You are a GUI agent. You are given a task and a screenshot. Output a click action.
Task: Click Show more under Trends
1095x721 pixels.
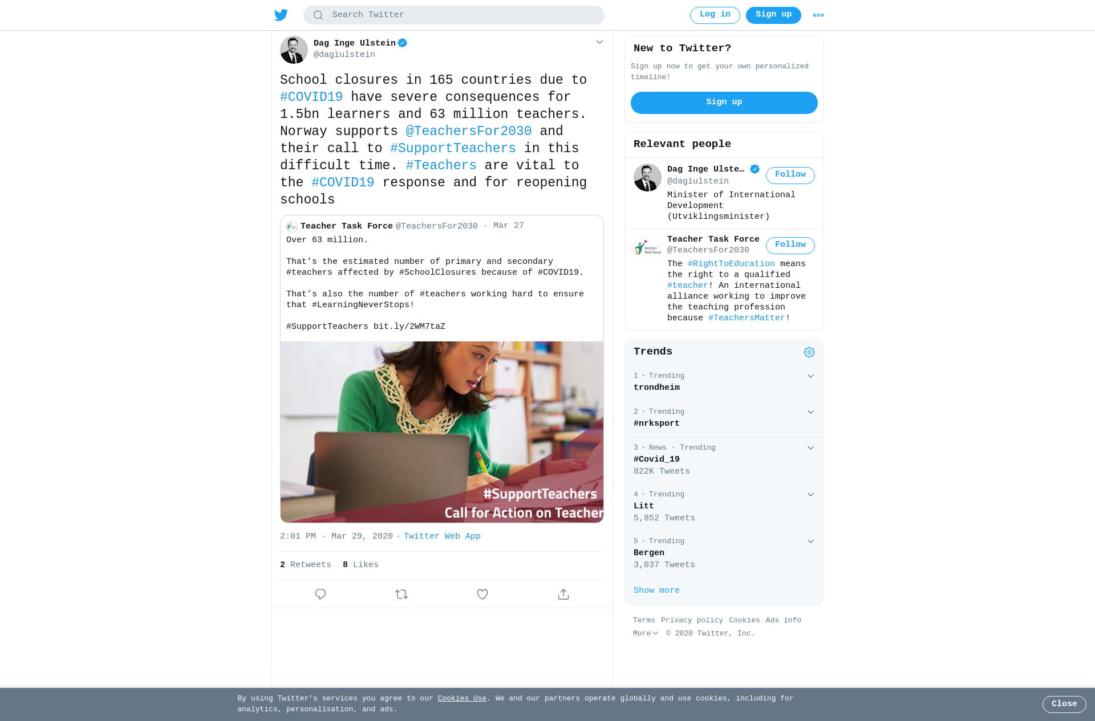(x=656, y=590)
